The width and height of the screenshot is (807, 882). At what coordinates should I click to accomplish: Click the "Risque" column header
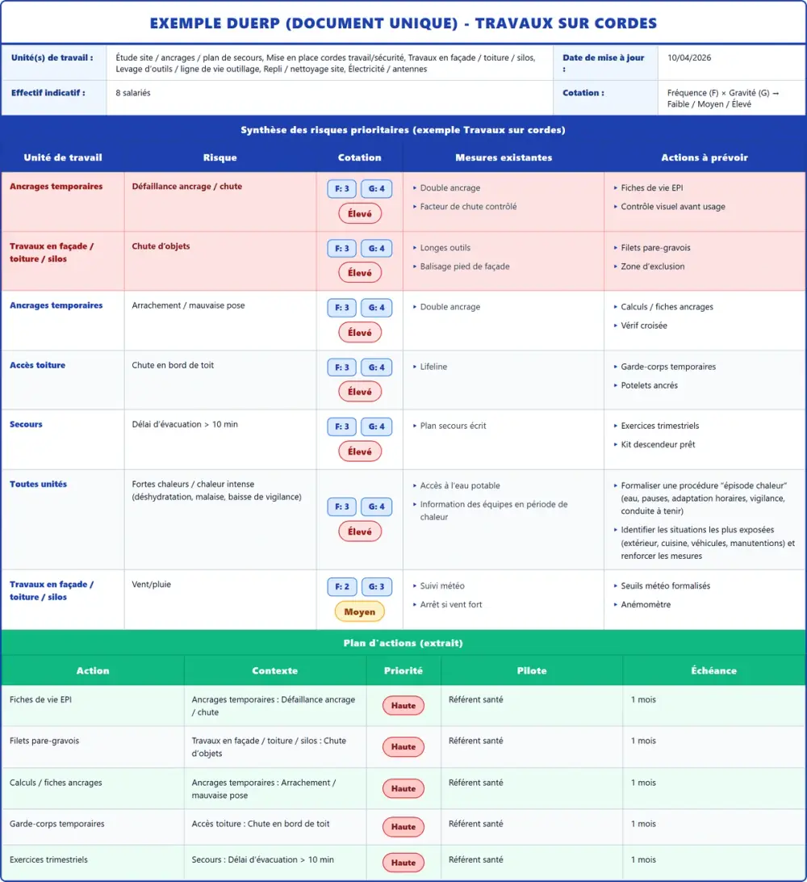[220, 157]
